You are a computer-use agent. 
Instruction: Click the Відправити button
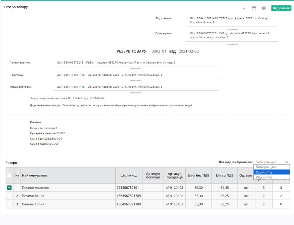pyautogui.click(x=281, y=8)
